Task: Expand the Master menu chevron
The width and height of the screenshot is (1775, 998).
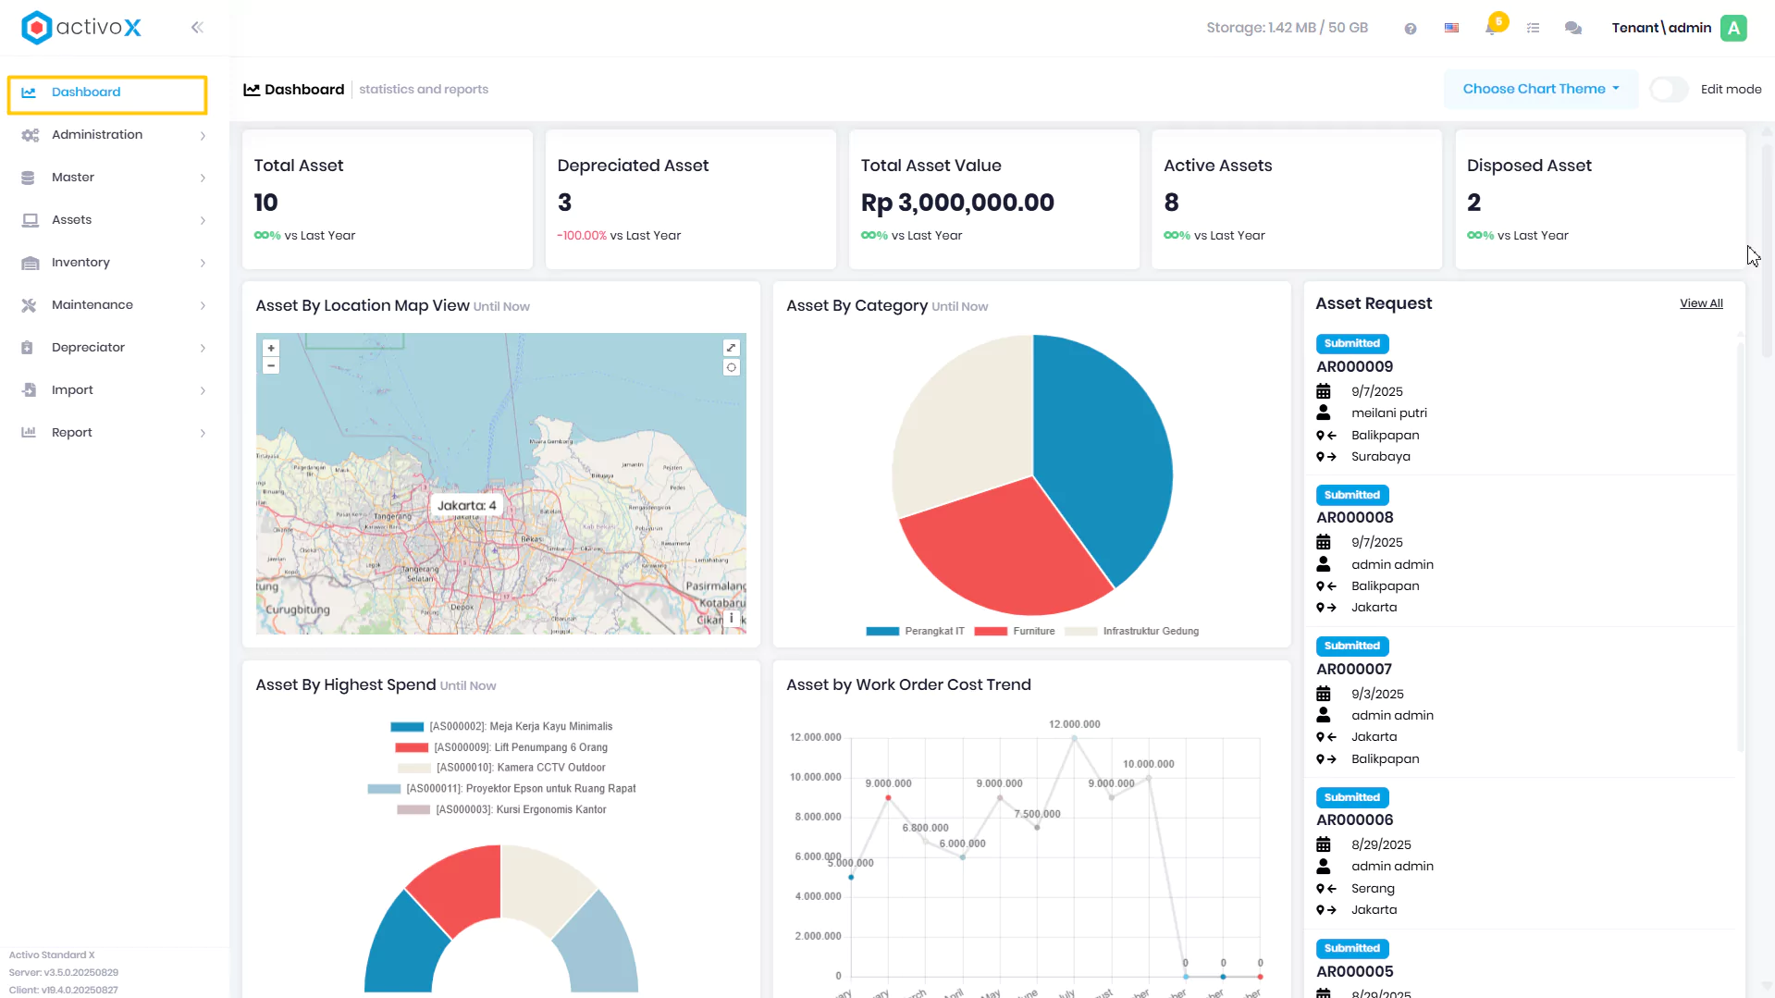Action: pos(203,179)
